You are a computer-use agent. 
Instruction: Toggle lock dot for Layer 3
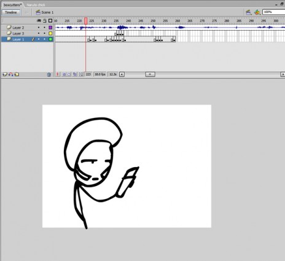pyautogui.click(x=44, y=33)
